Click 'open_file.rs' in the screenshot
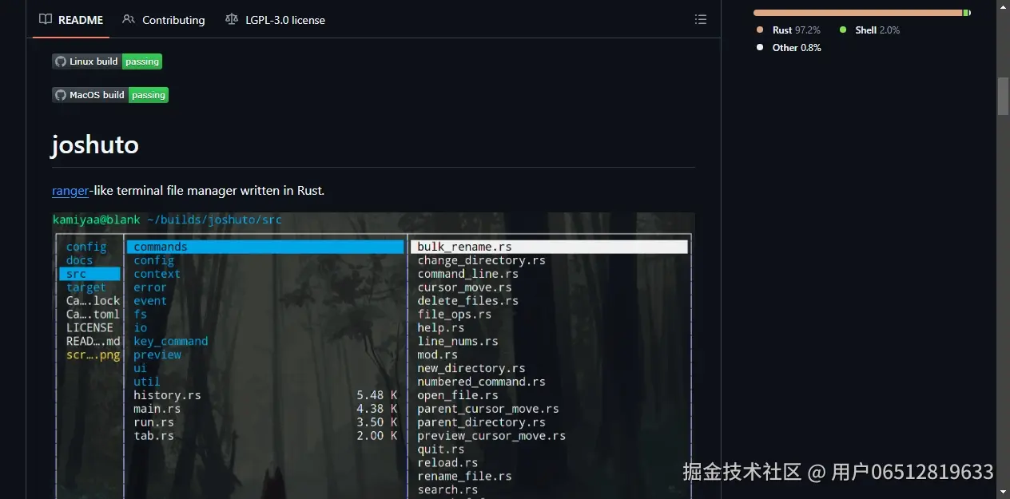The height and width of the screenshot is (499, 1010). click(x=458, y=395)
